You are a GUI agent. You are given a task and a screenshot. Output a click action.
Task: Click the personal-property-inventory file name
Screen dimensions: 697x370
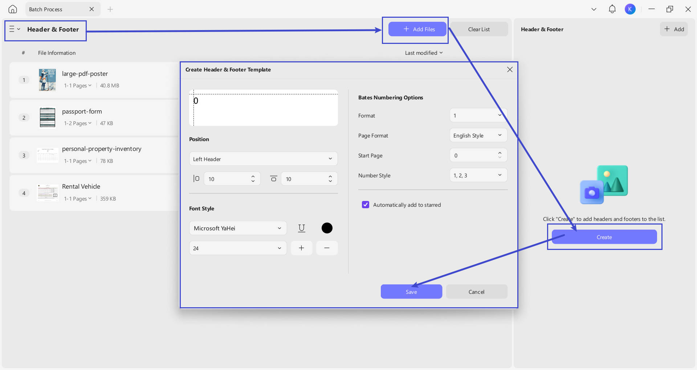[x=102, y=149]
